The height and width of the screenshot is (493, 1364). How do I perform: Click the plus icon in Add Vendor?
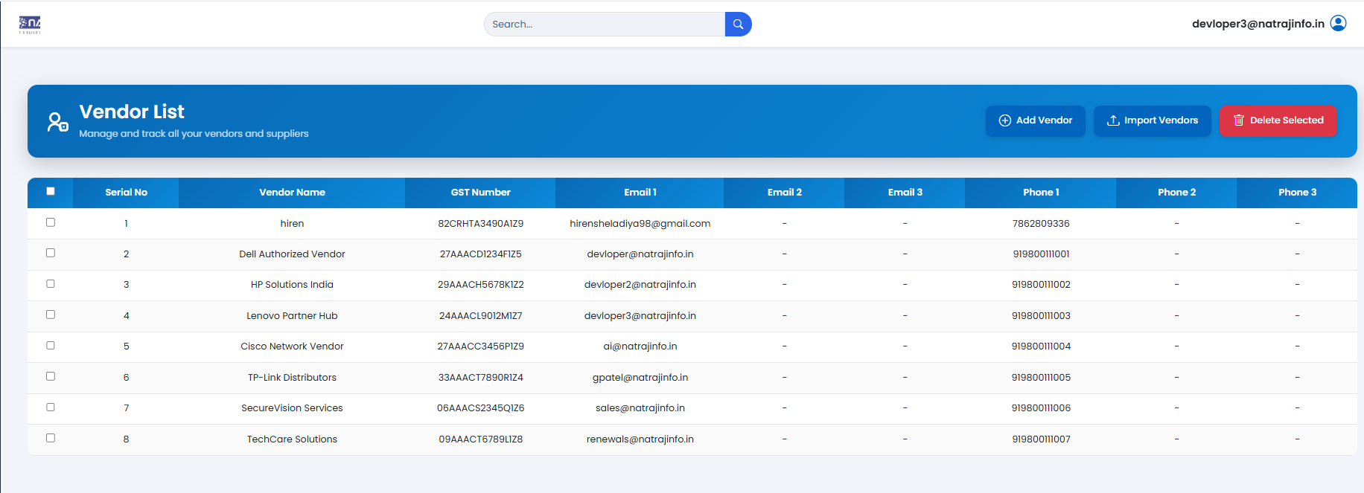point(1004,120)
